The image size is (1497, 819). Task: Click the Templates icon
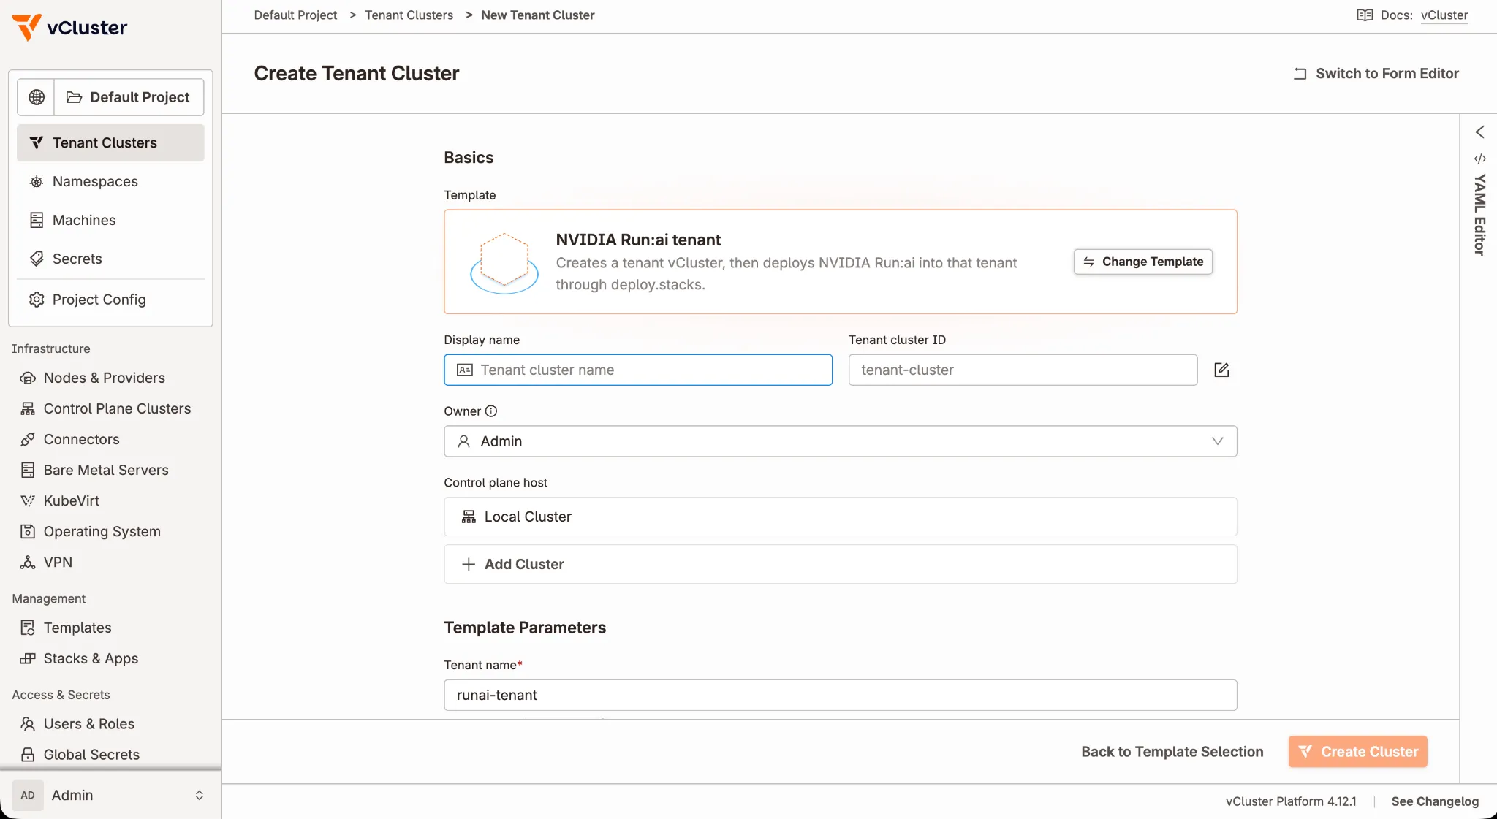click(x=28, y=628)
